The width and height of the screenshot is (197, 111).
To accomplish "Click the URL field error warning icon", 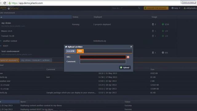I will [x=128, y=57].
